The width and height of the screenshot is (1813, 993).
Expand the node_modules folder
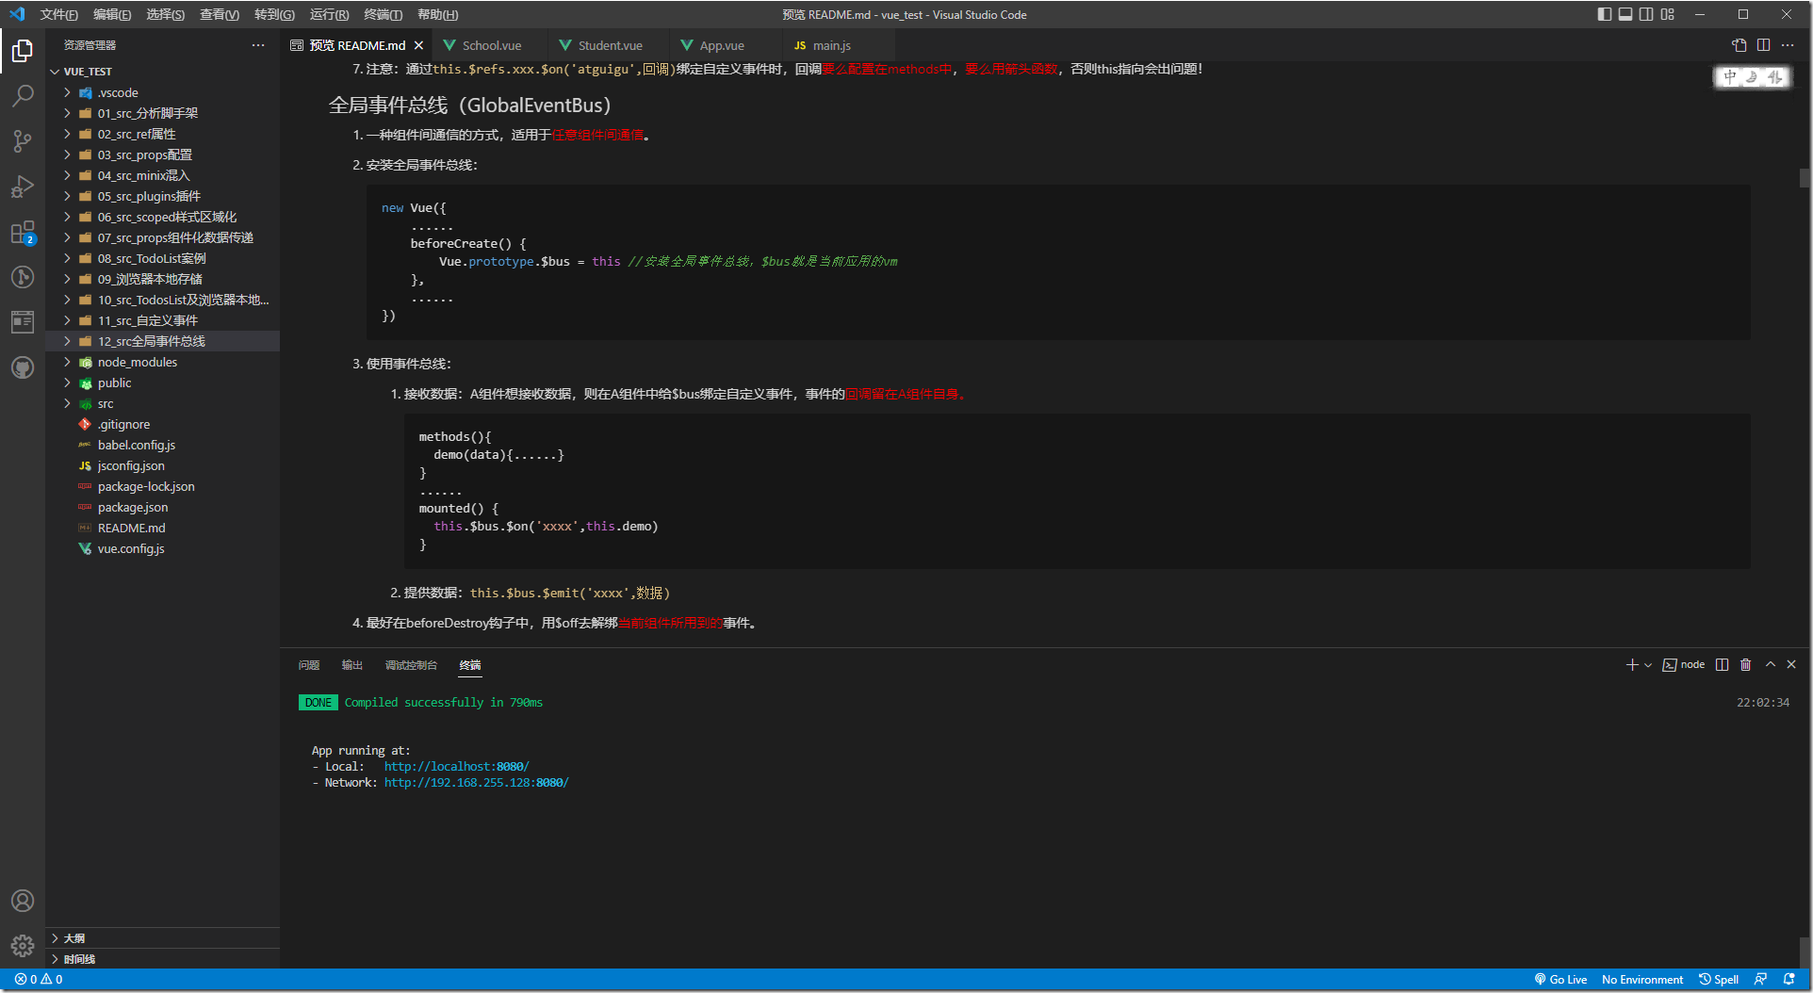pos(163,362)
